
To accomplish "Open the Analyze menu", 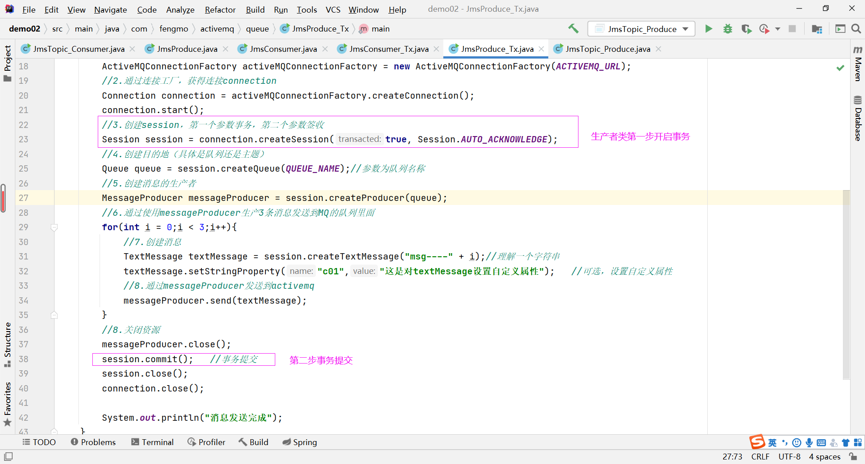I will pos(180,9).
